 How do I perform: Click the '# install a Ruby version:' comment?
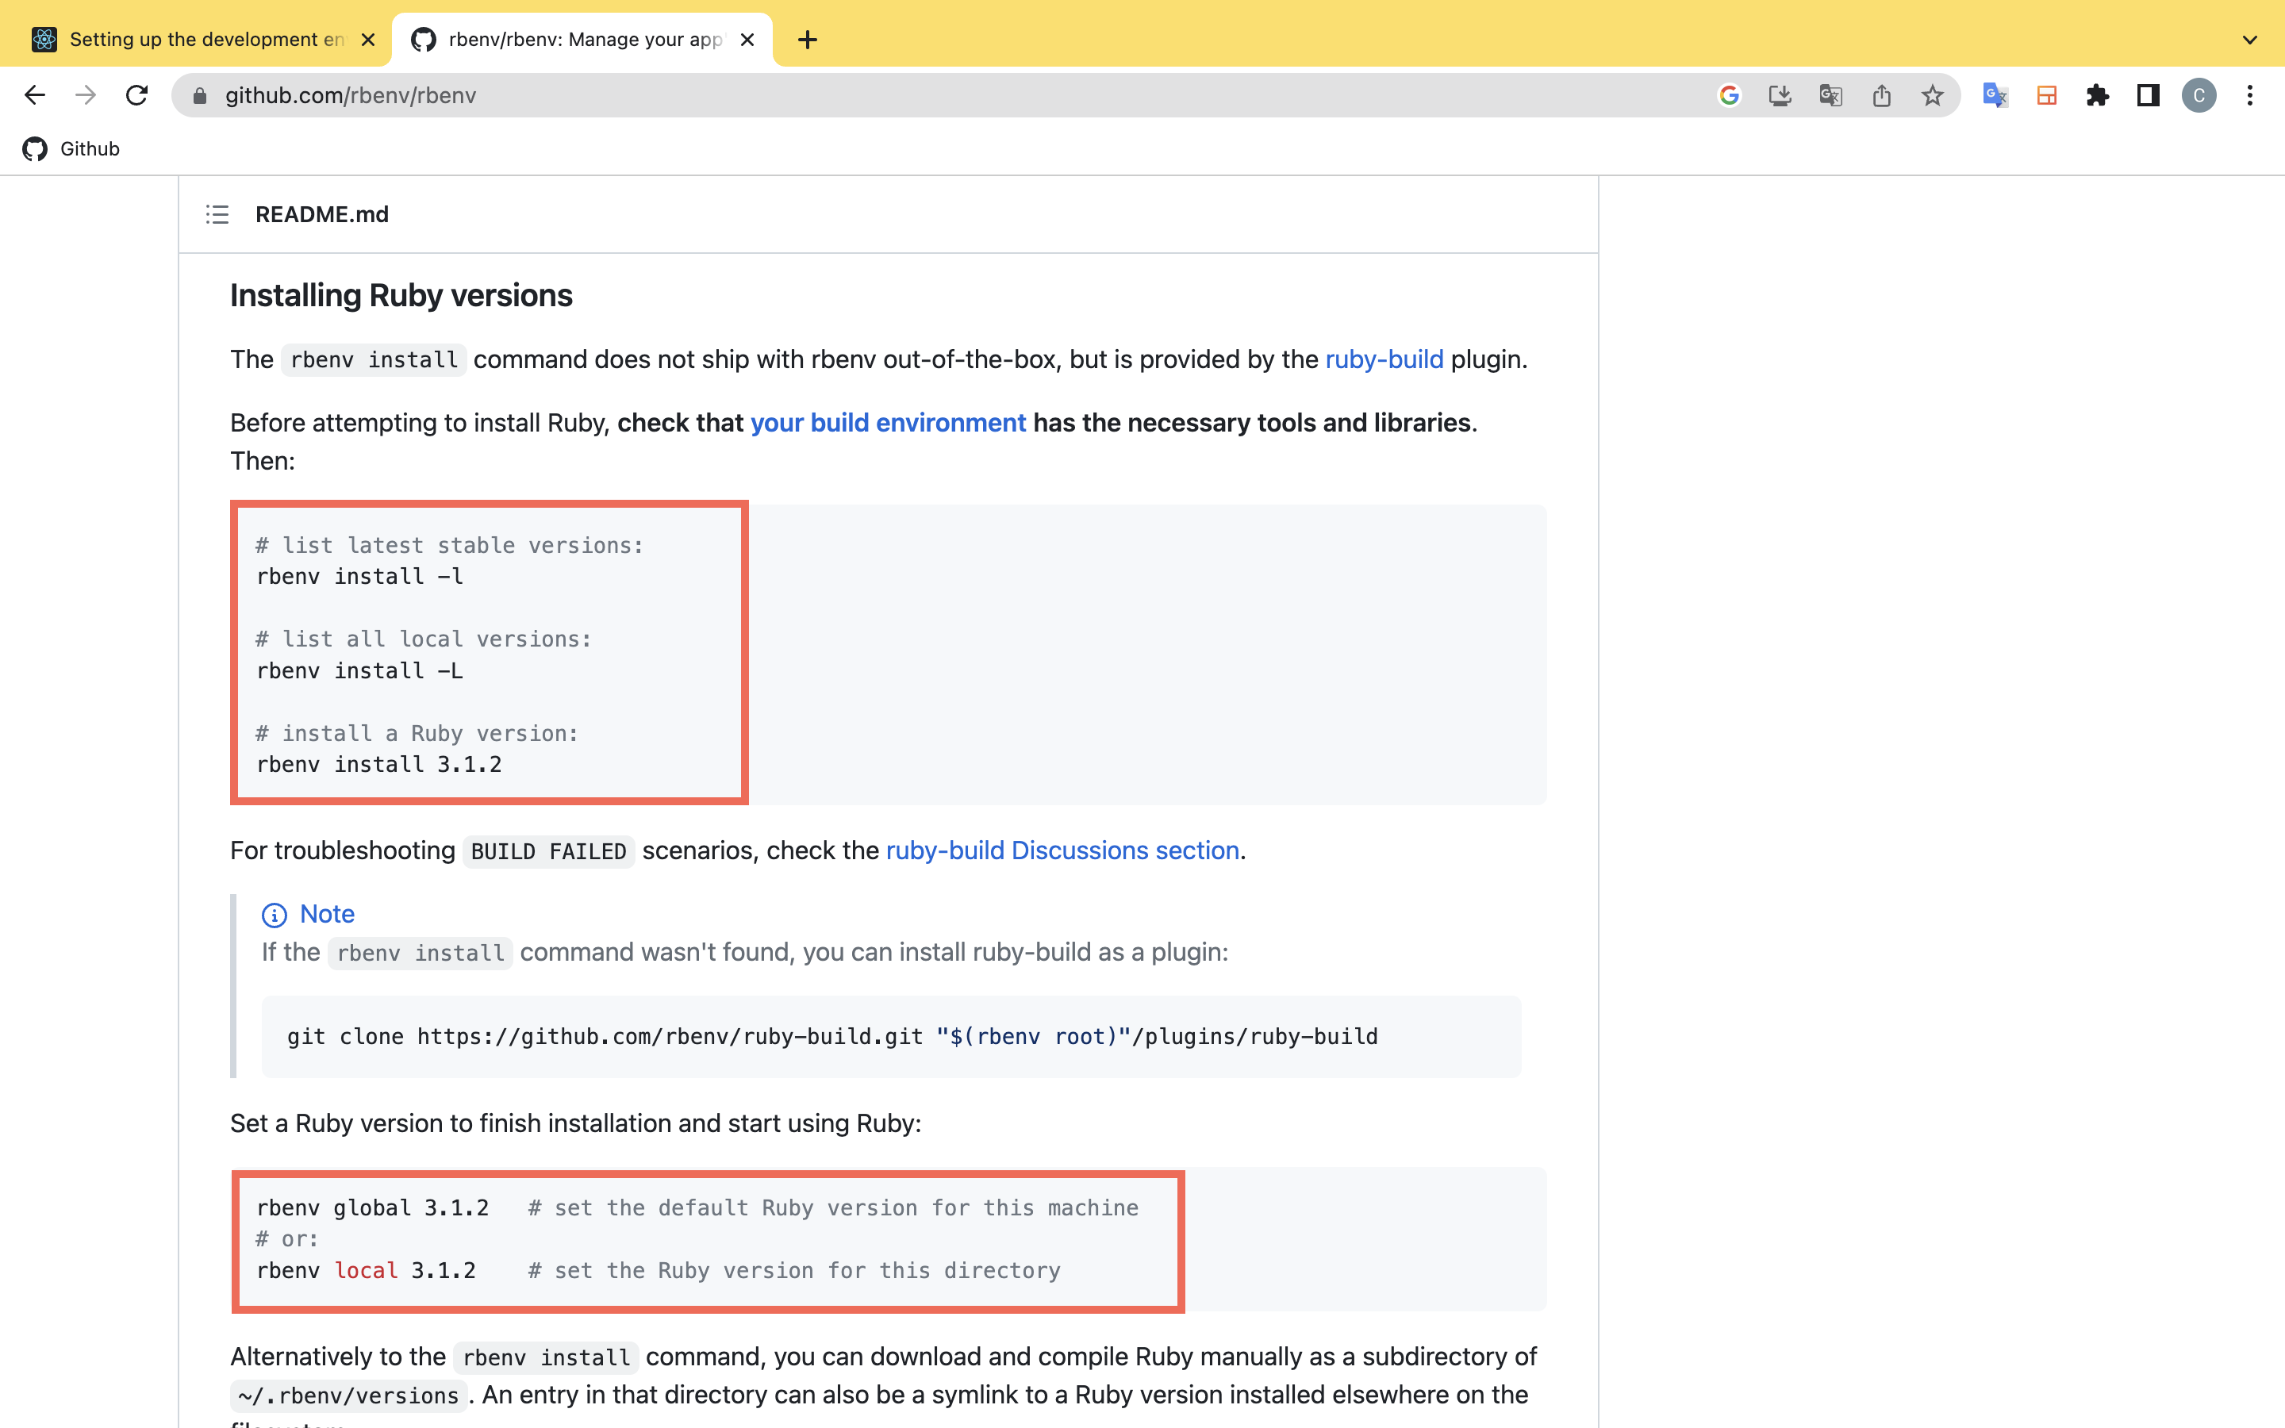tap(417, 733)
